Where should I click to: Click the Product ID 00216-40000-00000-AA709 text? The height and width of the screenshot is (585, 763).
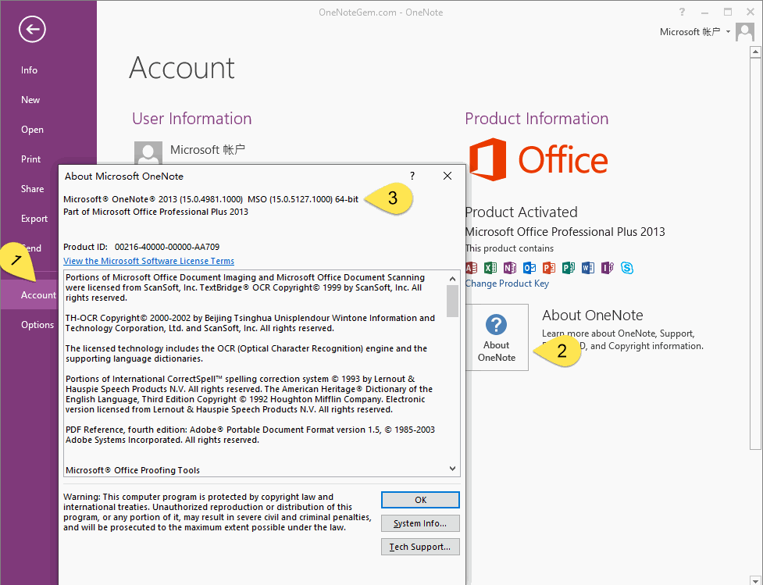[x=141, y=247]
